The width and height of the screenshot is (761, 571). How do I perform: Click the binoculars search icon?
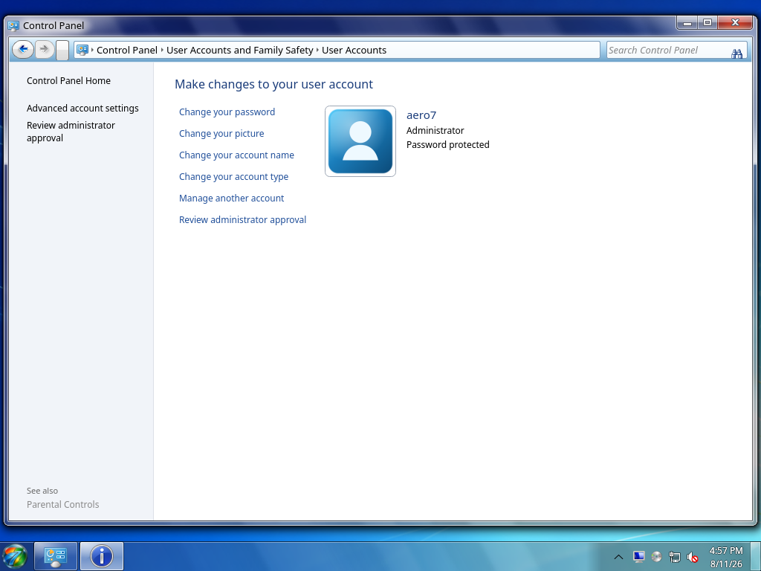(x=736, y=53)
